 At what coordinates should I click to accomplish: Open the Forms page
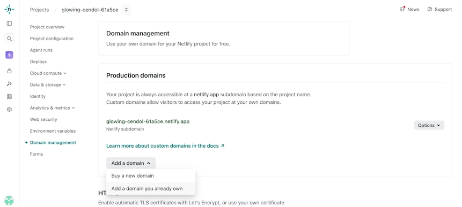tap(36, 154)
